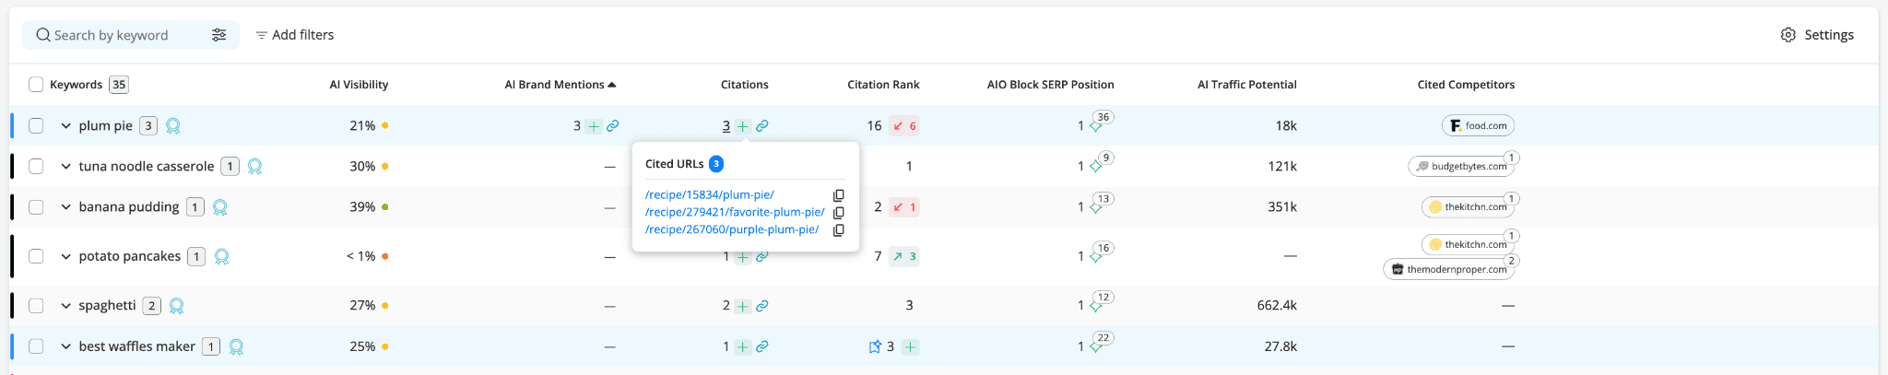Click the plus icon in plum pie Brand Mentions
Viewport: 1888px width, 375px height.
(x=594, y=126)
